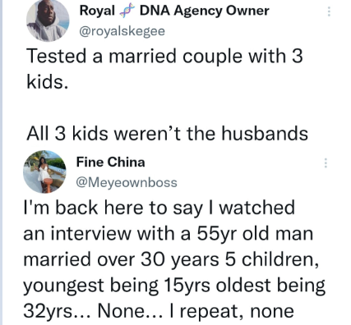Click the word Royal in the display name

click(97, 11)
